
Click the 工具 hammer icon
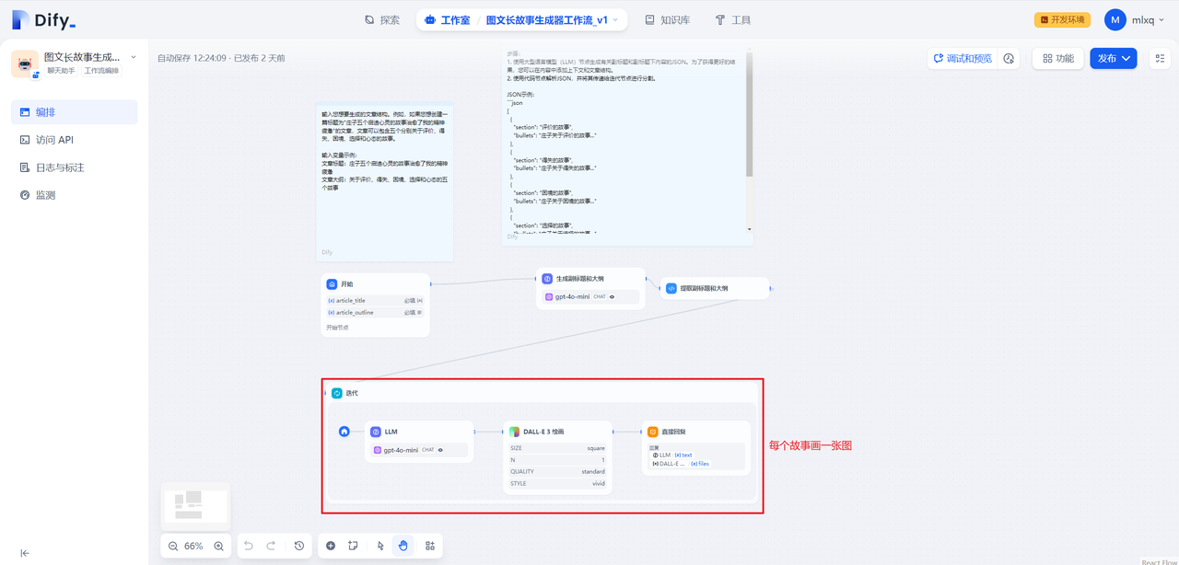click(720, 19)
